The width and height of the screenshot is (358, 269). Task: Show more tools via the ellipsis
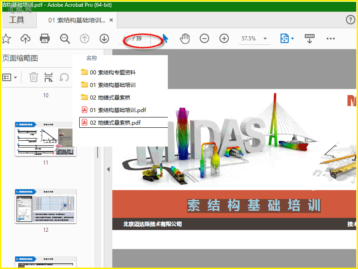pos(330,39)
